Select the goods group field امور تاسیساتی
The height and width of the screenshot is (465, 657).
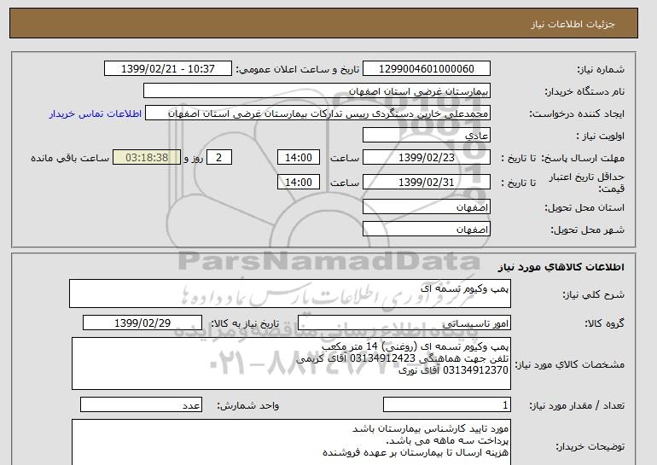click(404, 323)
